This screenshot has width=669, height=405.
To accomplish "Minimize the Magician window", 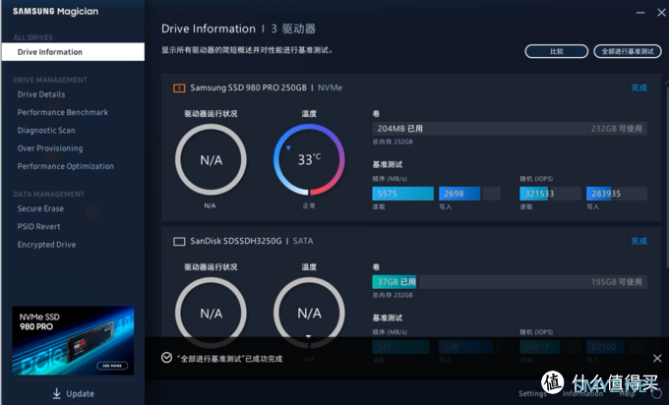I will (640, 13).
